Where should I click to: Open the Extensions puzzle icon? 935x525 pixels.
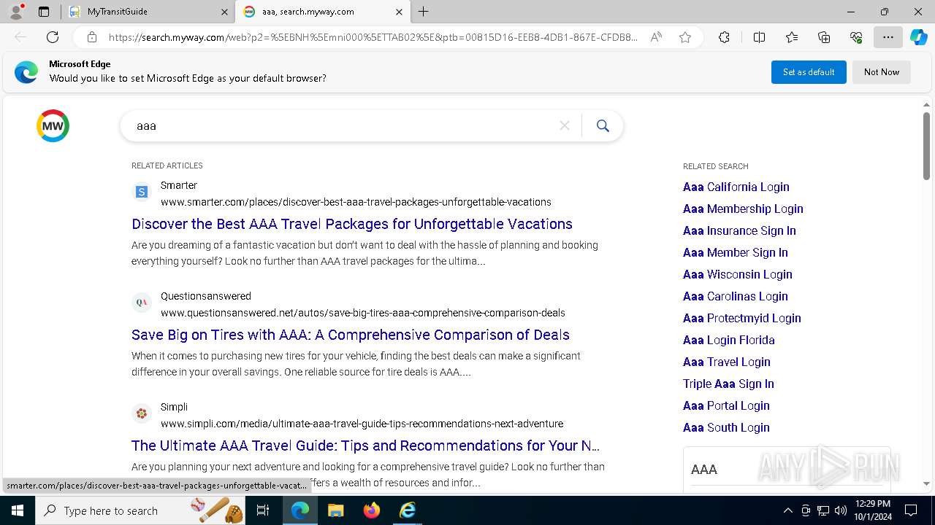click(724, 37)
